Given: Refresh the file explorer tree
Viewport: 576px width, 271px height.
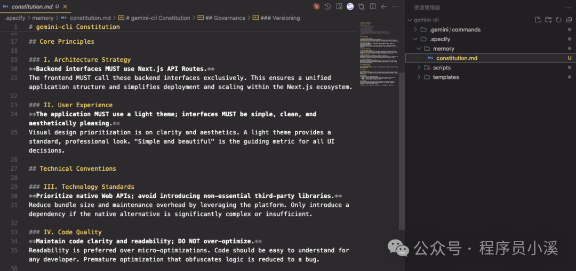Looking at the screenshot, I should pyautogui.click(x=558, y=20).
